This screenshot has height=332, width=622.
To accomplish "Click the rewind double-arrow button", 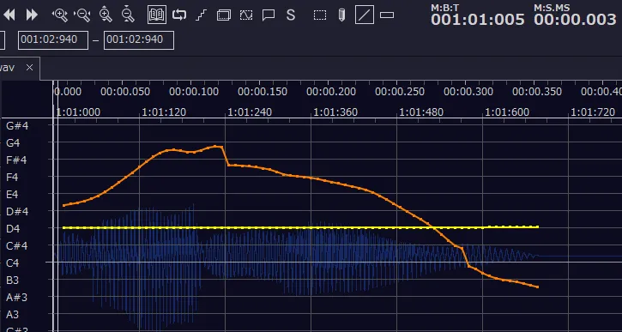I will pyautogui.click(x=9, y=15).
